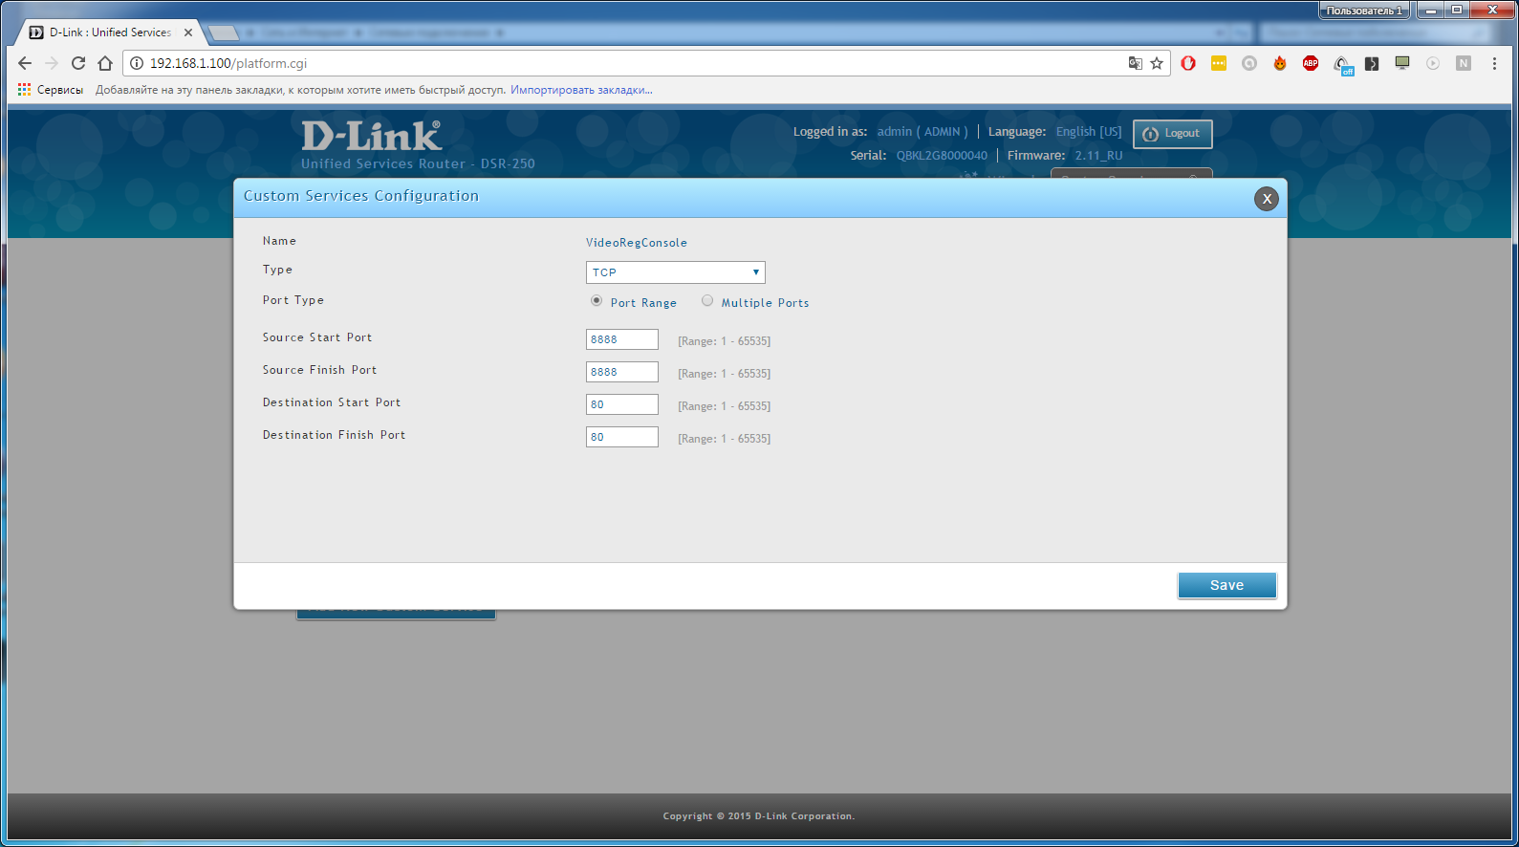1519x847 pixels.
Task: Click the serial number QBKL2G8000040
Action: 942,156
